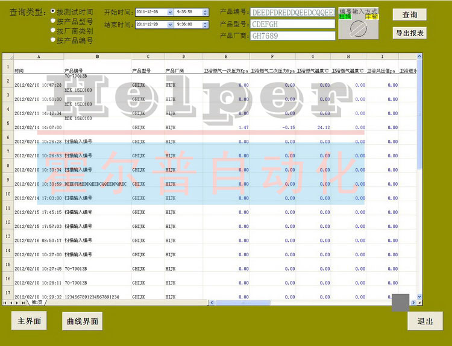Click the spreadsheet select-all corner cell

click(8, 57)
